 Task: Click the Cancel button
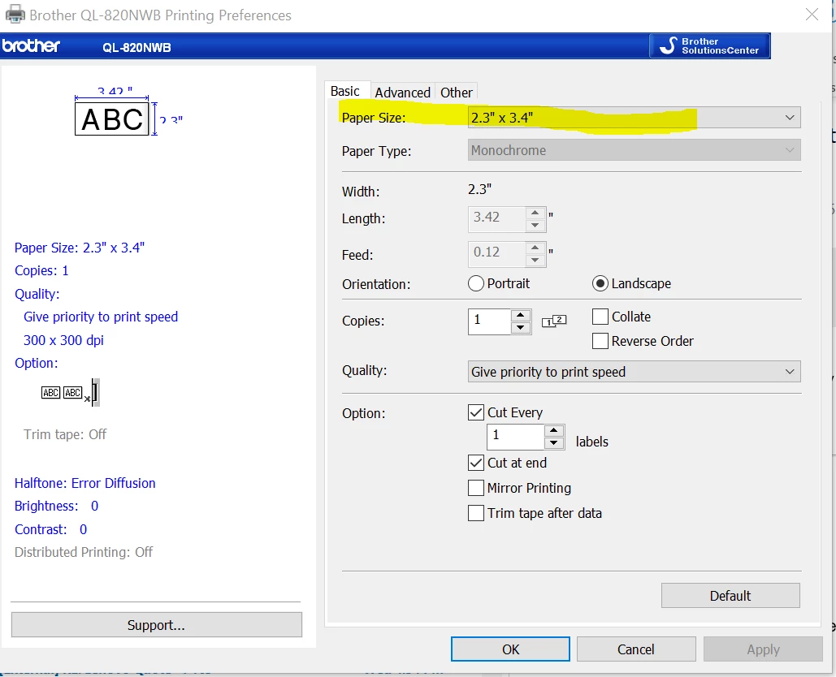coord(636,649)
